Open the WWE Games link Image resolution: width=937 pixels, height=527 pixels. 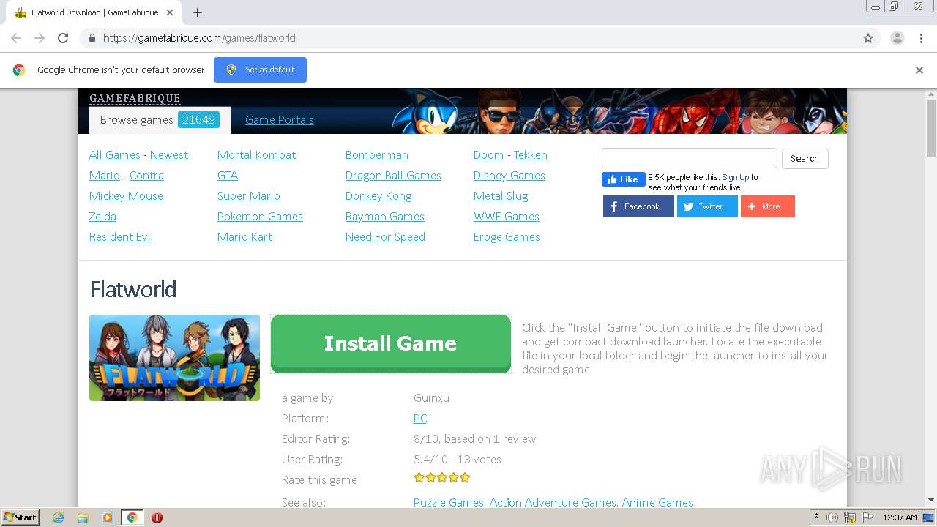coord(507,217)
